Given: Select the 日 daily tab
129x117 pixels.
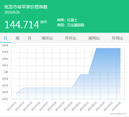Looking at the screenshot, I should pos(6,38).
